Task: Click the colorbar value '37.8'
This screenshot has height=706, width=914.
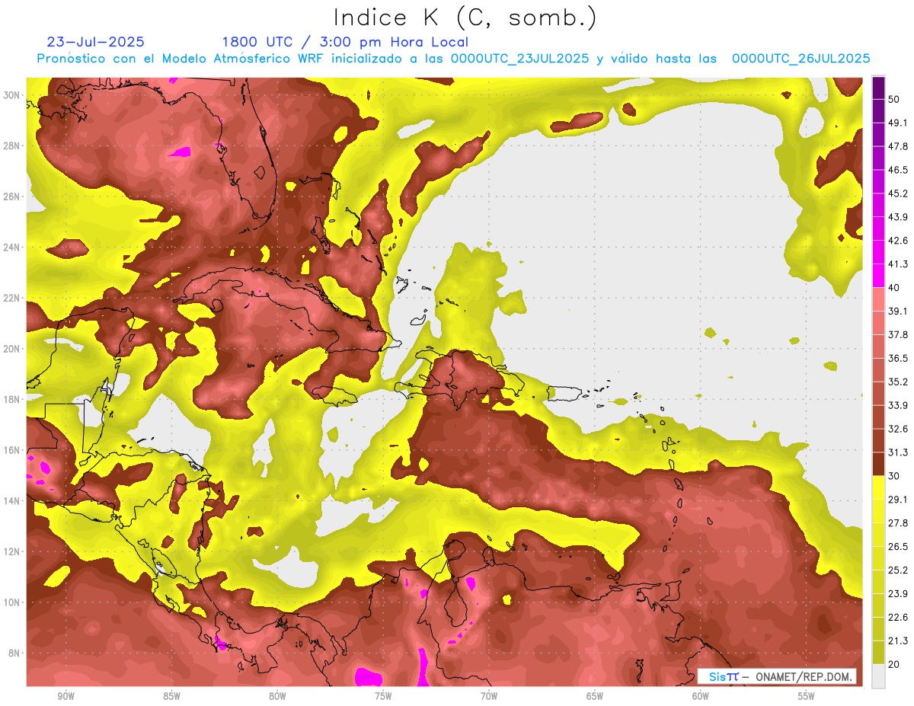Action: 898,334
